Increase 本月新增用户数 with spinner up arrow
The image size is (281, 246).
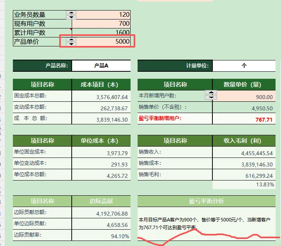coord(211,92)
